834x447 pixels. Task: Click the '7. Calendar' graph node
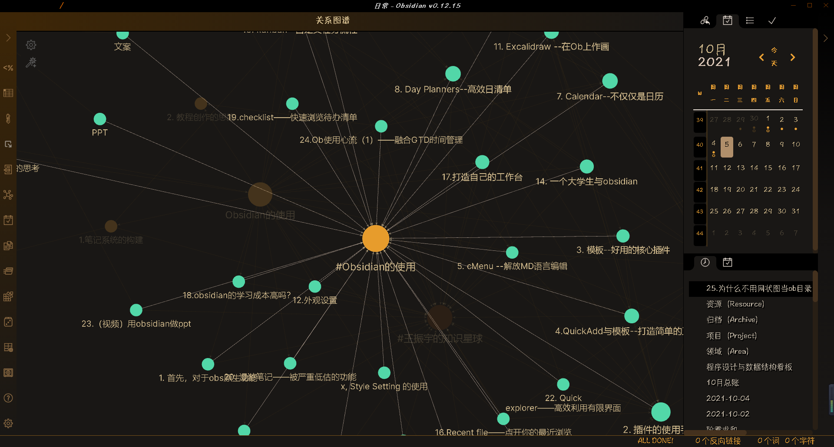(x=610, y=81)
